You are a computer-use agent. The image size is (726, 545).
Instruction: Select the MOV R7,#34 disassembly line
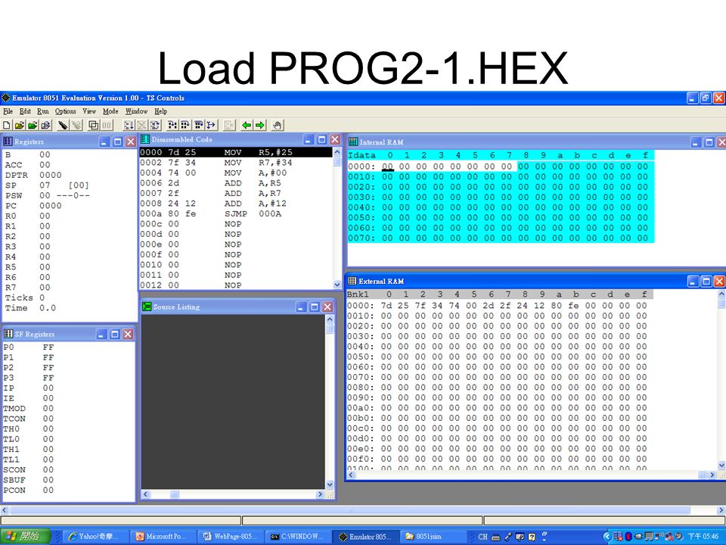(236, 162)
